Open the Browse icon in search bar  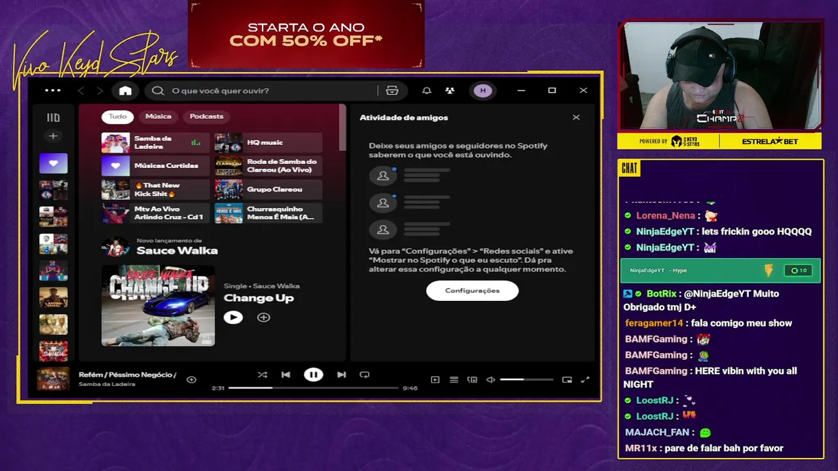coord(392,91)
